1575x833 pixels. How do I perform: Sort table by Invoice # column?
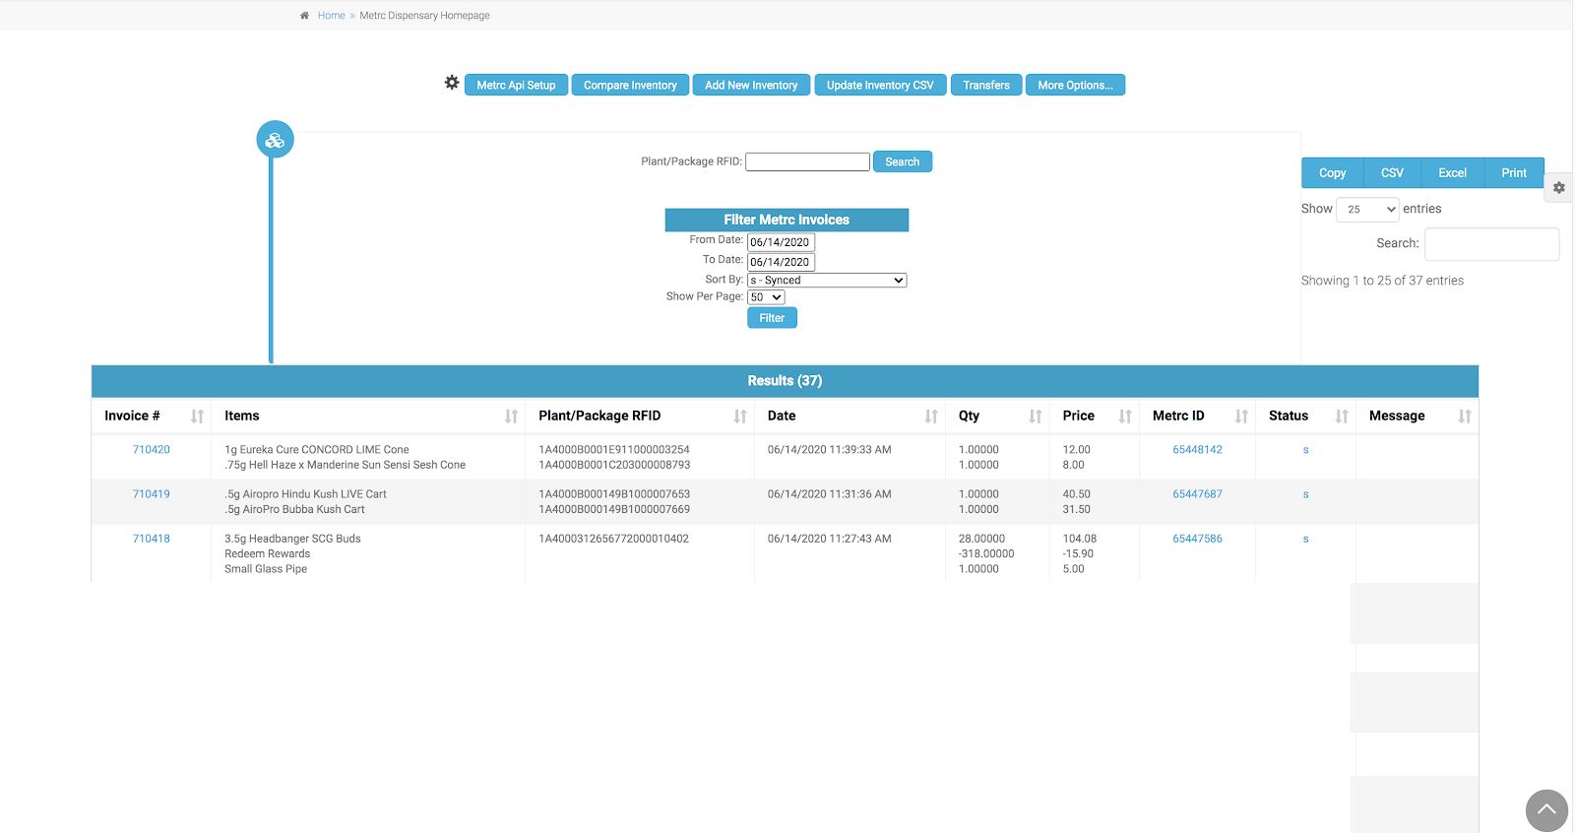tap(197, 416)
